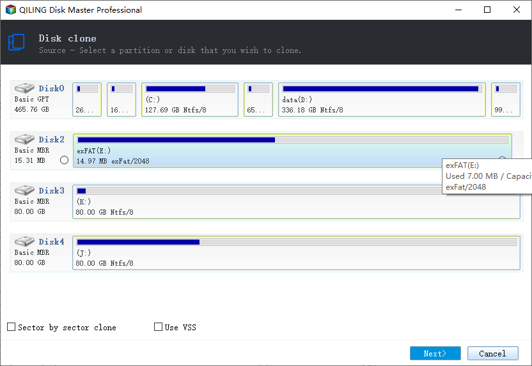Select the (J:) 80.00 GB partition

pyautogui.click(x=296, y=253)
